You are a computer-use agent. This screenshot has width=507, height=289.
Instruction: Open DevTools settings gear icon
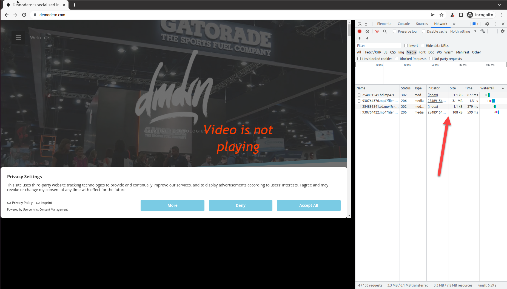click(x=487, y=24)
